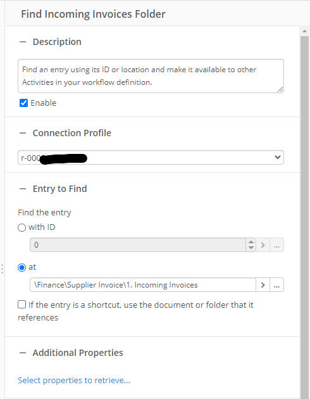Click inside the Description text area
310x399 pixels.
coord(151,76)
